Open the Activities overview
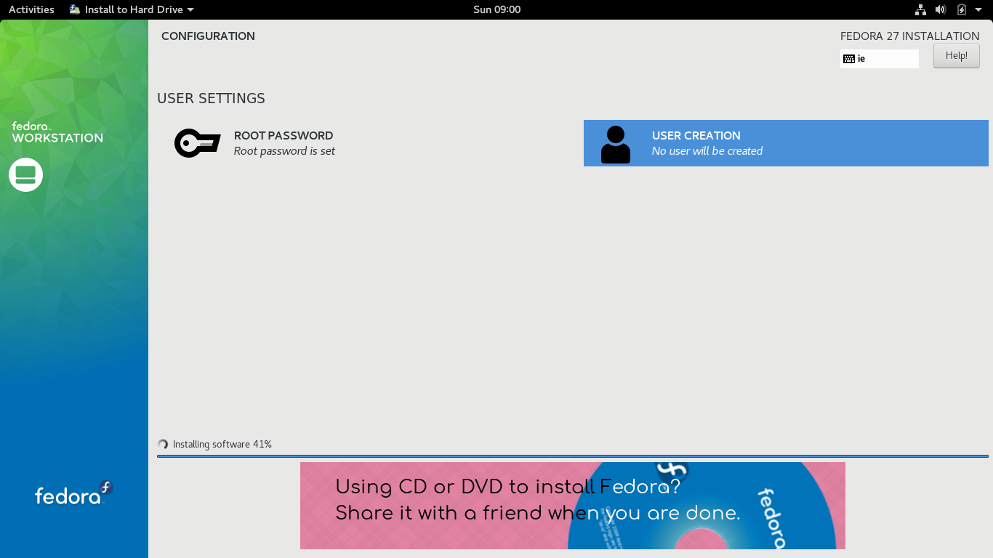993x558 pixels. [x=31, y=9]
